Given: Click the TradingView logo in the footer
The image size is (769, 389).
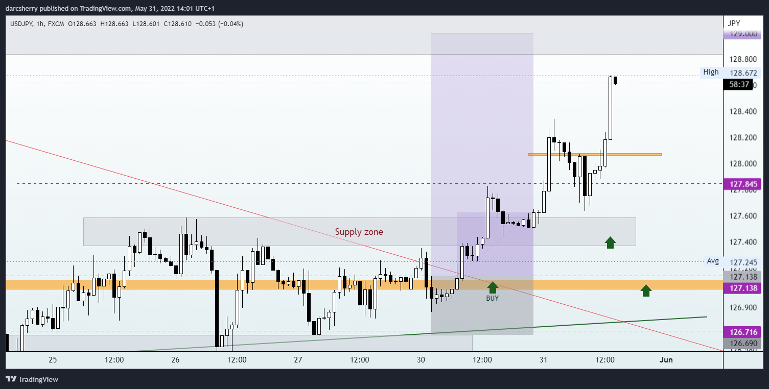Looking at the screenshot, I should [x=32, y=379].
